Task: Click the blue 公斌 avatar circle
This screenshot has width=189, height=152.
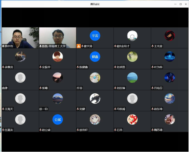Action: click(x=58, y=119)
